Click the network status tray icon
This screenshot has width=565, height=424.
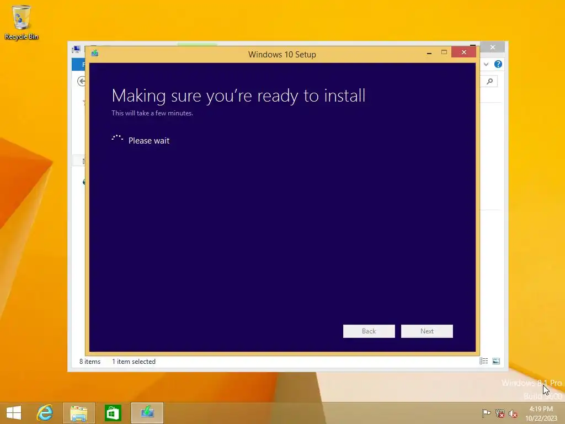(x=500, y=413)
